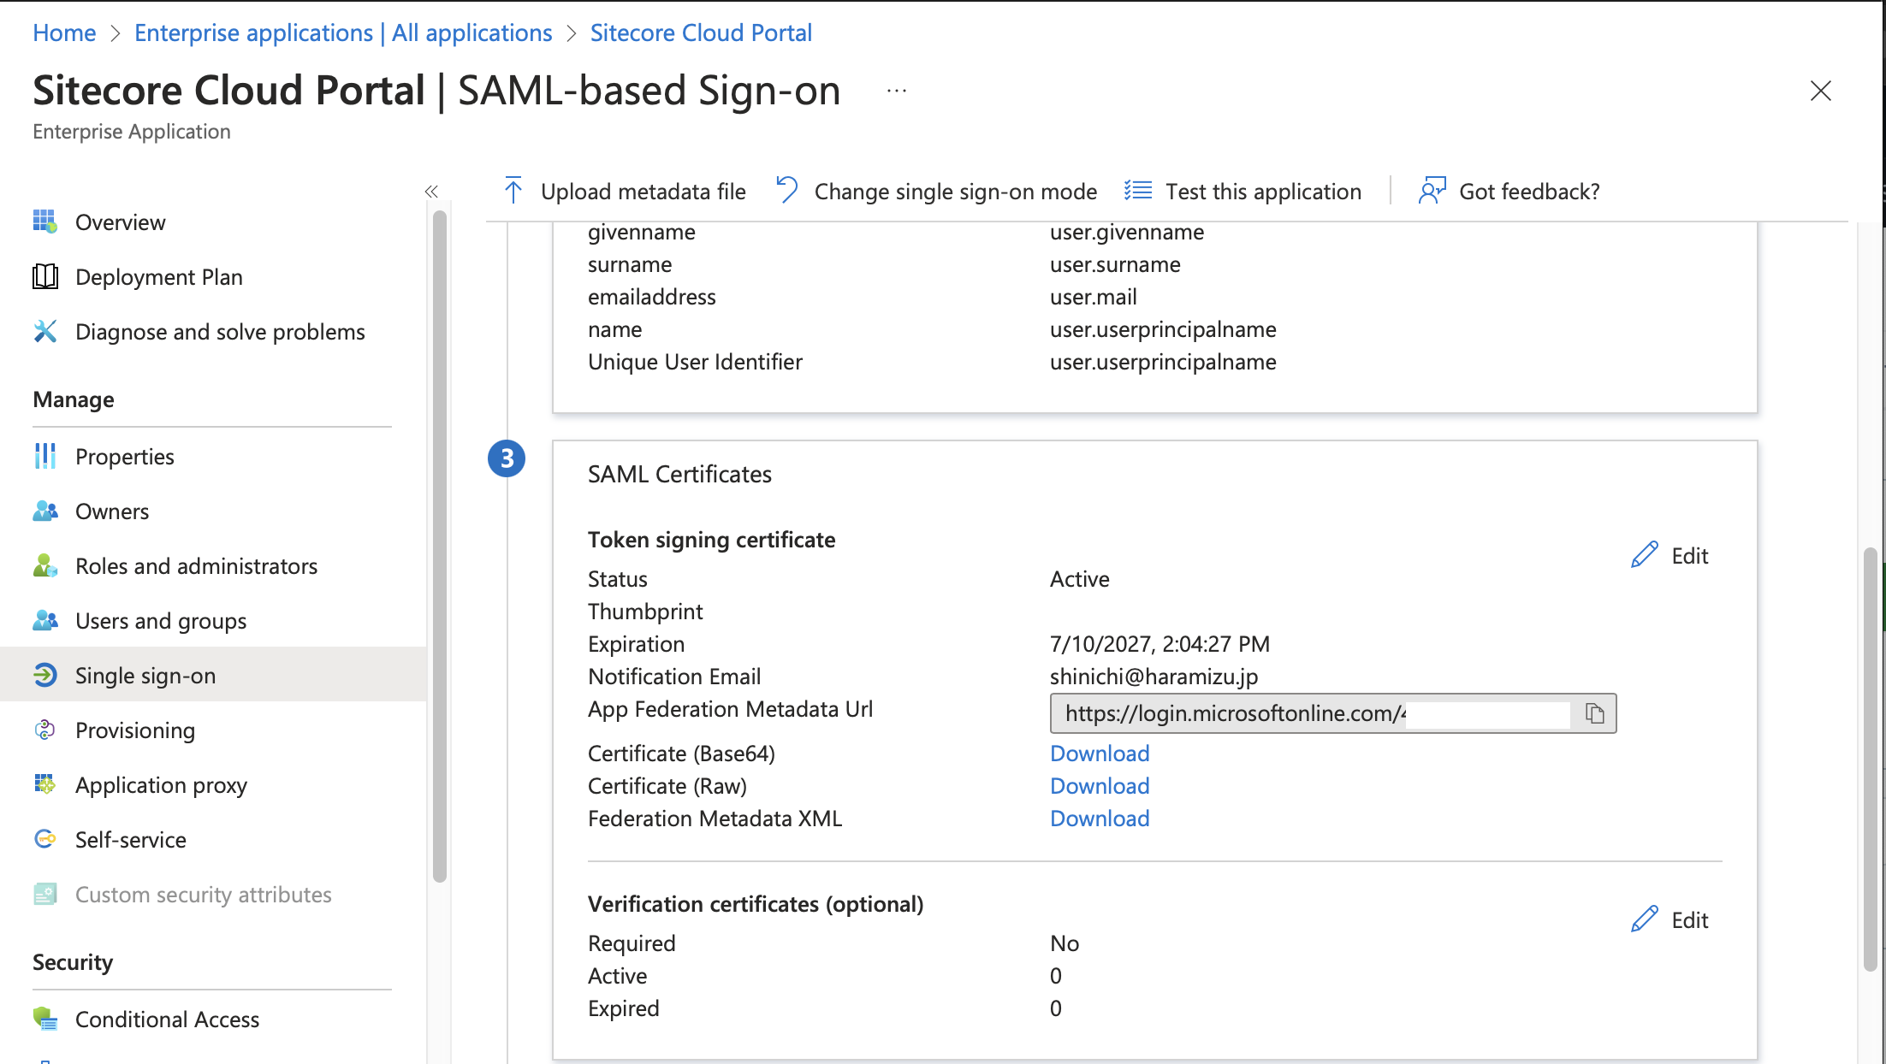
Task: Open the Overview menu item
Action: (213, 222)
